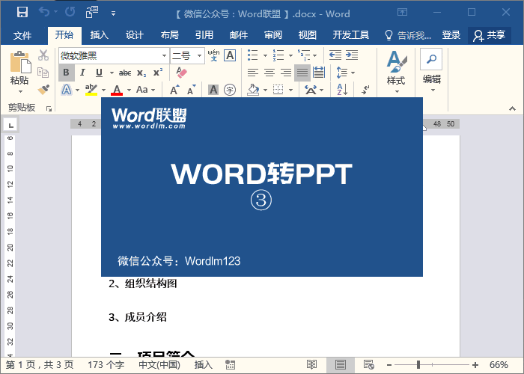Switch to the 设计 ribbon tab

tap(134, 35)
